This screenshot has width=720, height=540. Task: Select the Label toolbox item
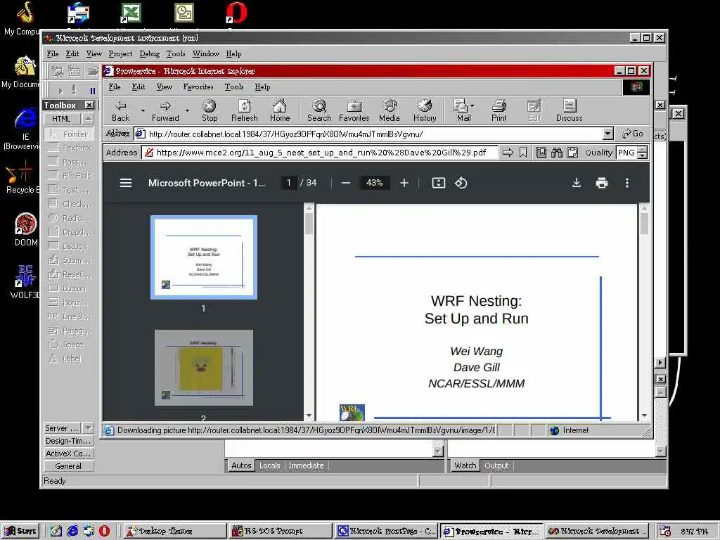tap(70, 359)
